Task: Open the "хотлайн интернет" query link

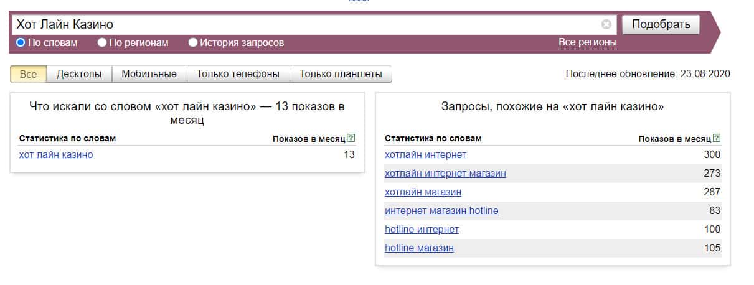Action: tap(425, 155)
